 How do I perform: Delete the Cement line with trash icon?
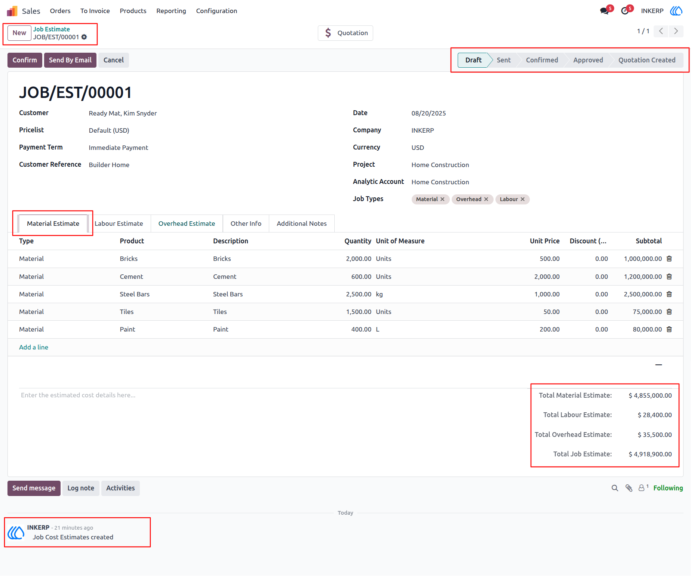click(x=669, y=277)
